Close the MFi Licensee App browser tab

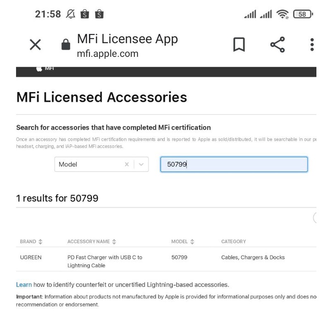[x=35, y=44]
